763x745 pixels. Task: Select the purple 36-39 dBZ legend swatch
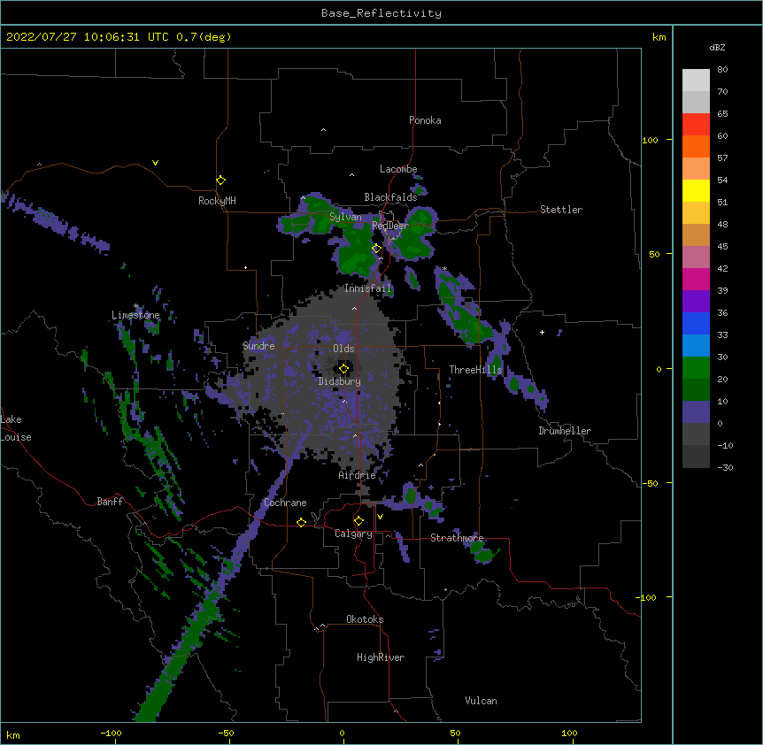point(696,302)
